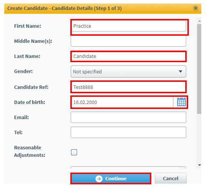Viewport: 207px width, 189px height.
Task: Click the arrow icon on Continue button
Action: (x=99, y=179)
